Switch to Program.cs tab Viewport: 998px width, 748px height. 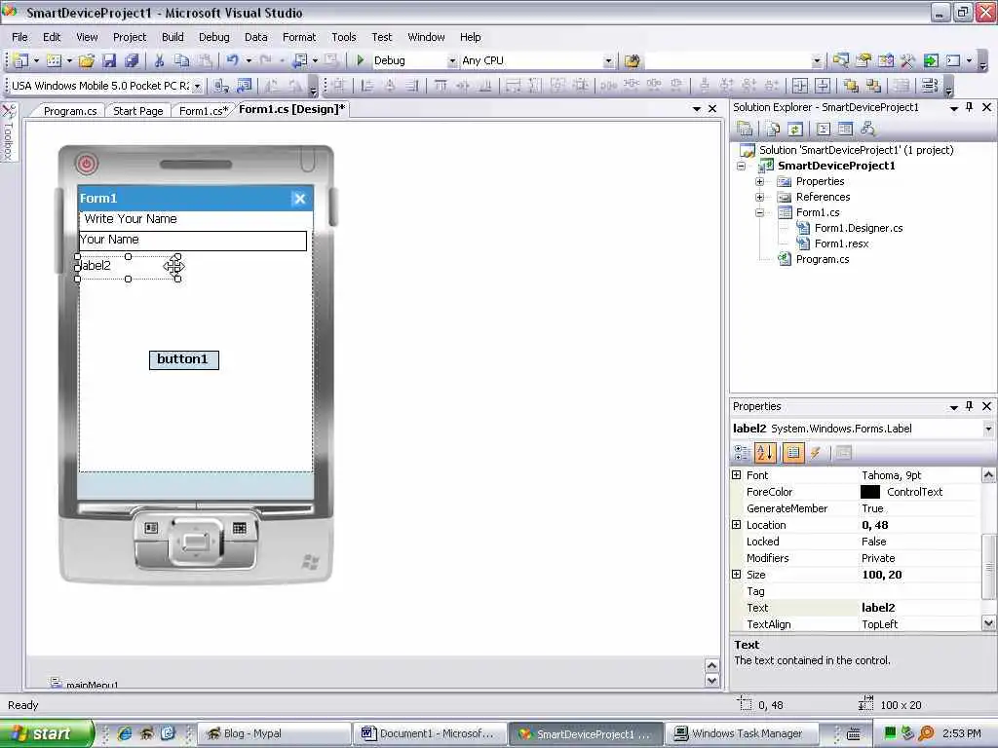click(x=70, y=111)
